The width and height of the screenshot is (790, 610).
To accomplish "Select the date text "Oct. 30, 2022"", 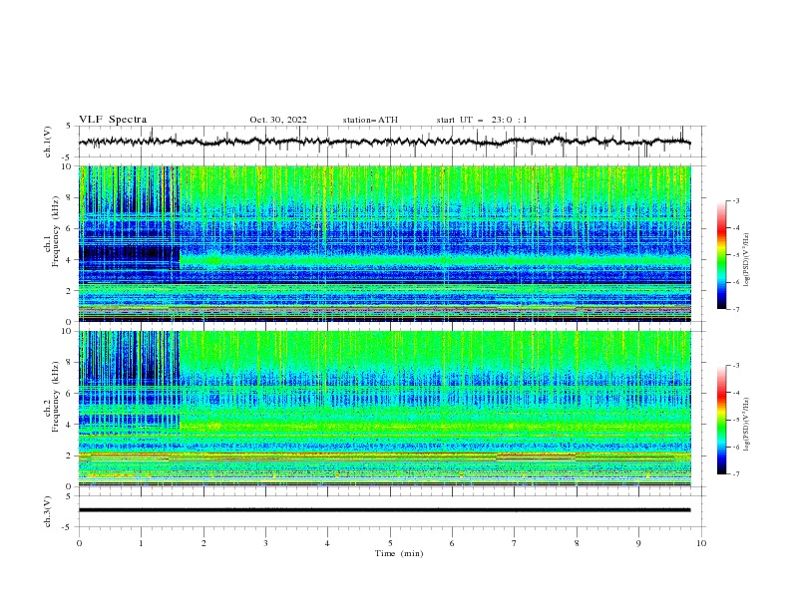I will (277, 120).
